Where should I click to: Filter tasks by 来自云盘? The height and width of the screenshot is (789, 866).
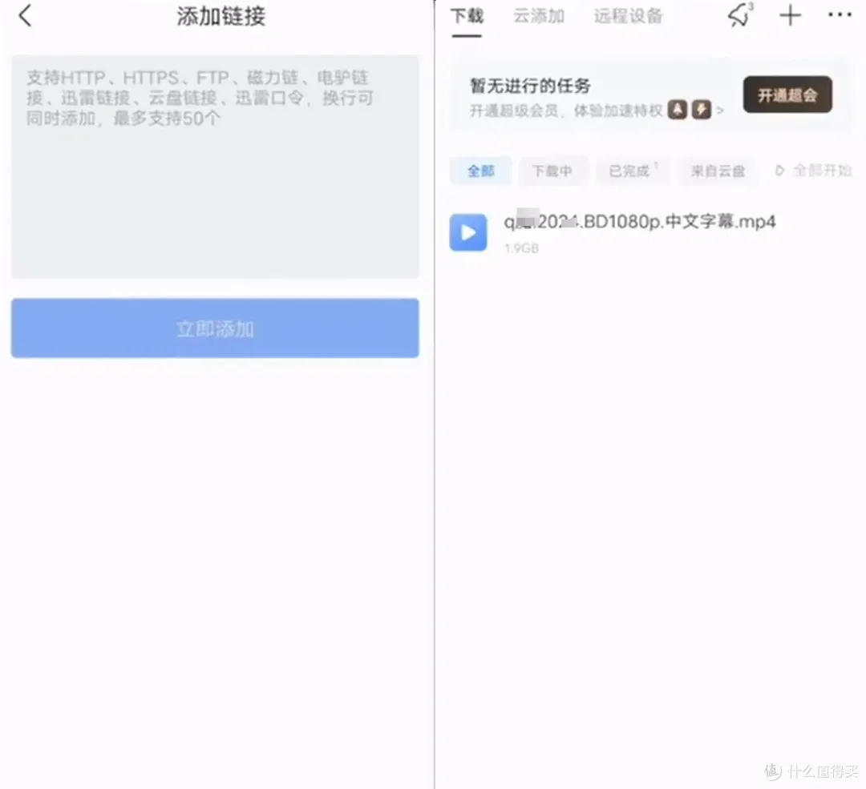[718, 171]
